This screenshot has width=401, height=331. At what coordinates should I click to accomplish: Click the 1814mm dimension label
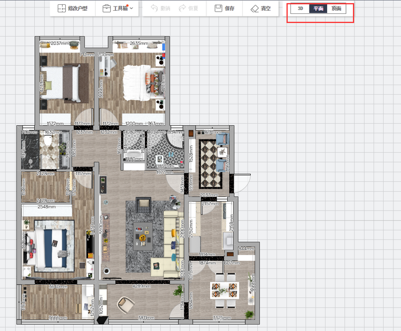[207, 254]
